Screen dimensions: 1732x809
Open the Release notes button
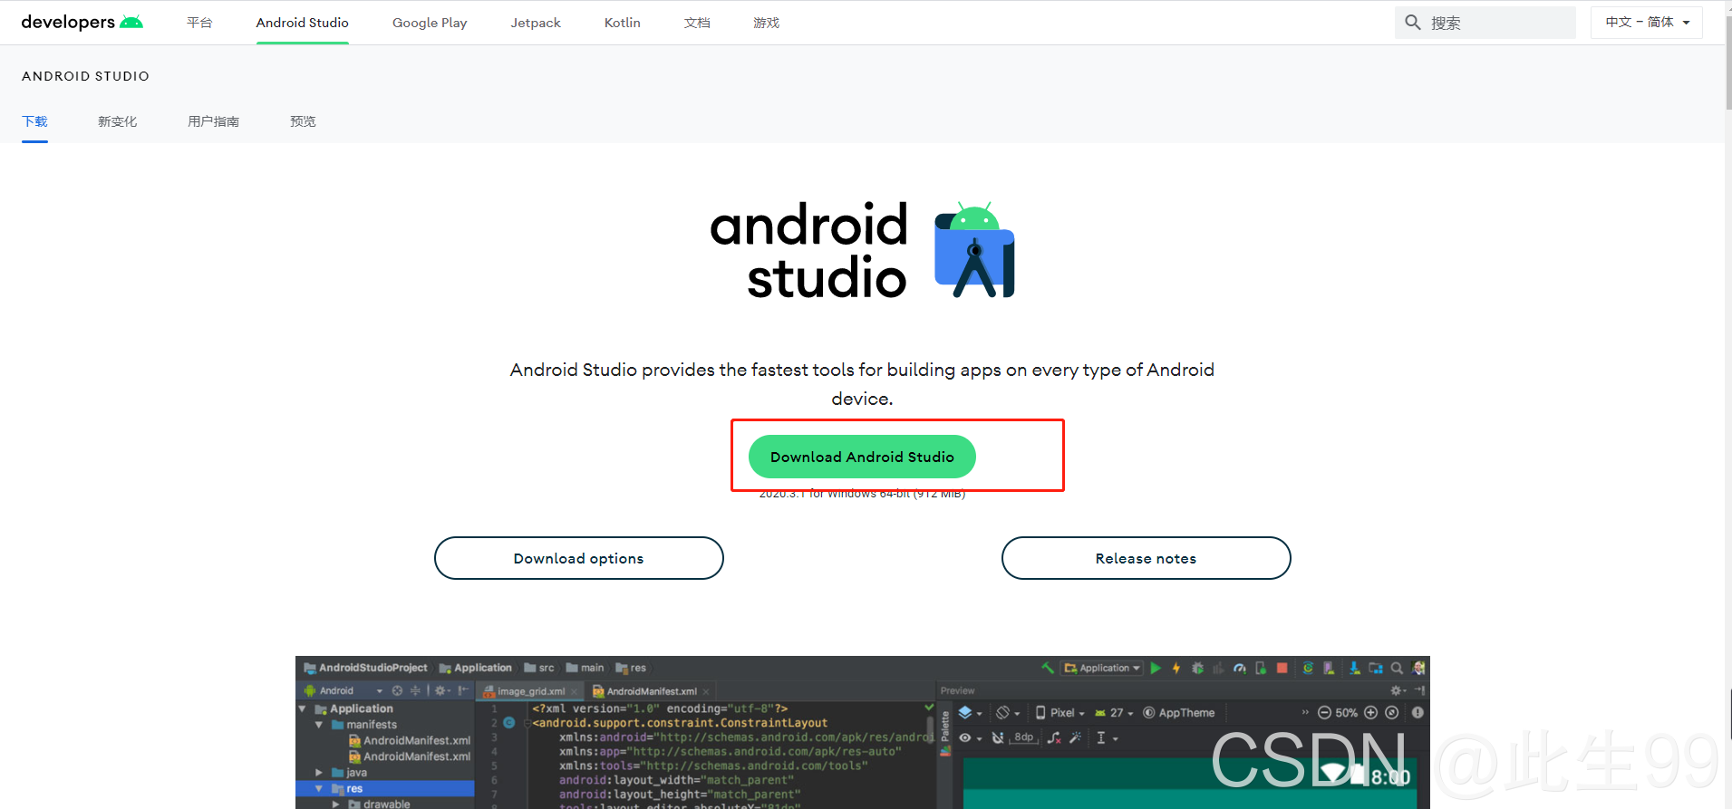(x=1146, y=558)
